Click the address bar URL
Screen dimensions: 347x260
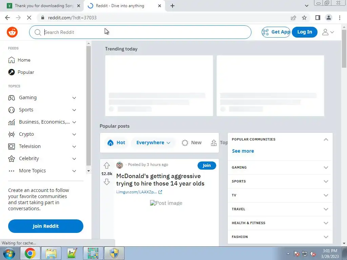[72, 18]
